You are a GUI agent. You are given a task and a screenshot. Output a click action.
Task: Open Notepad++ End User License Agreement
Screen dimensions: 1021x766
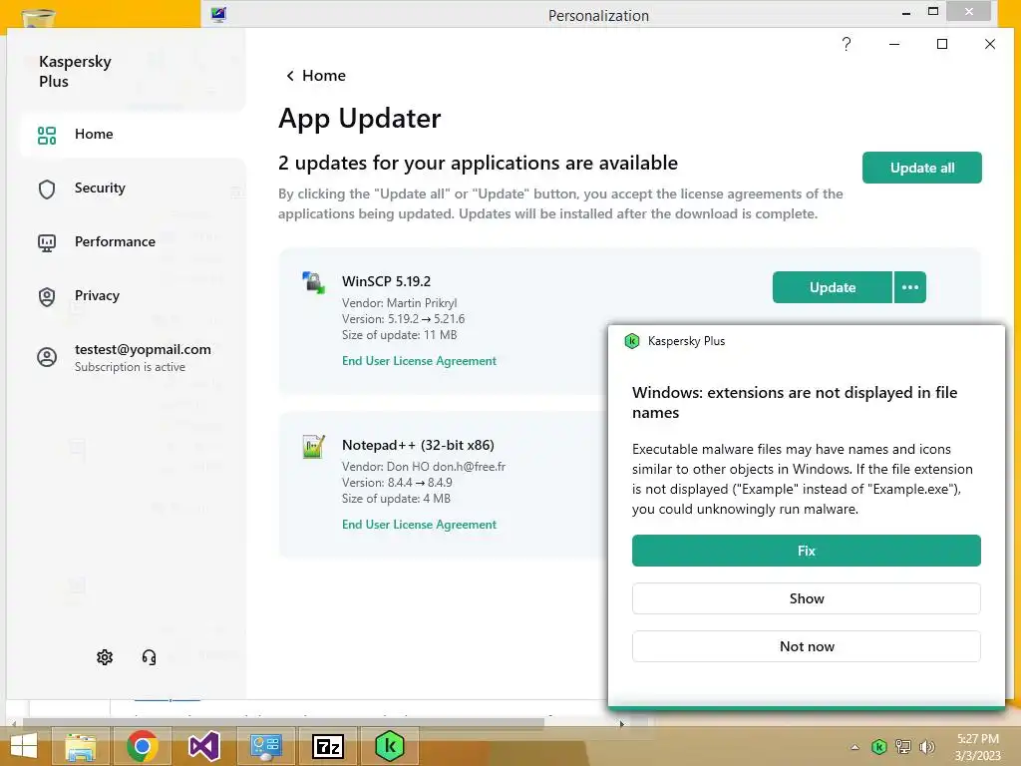point(420,525)
